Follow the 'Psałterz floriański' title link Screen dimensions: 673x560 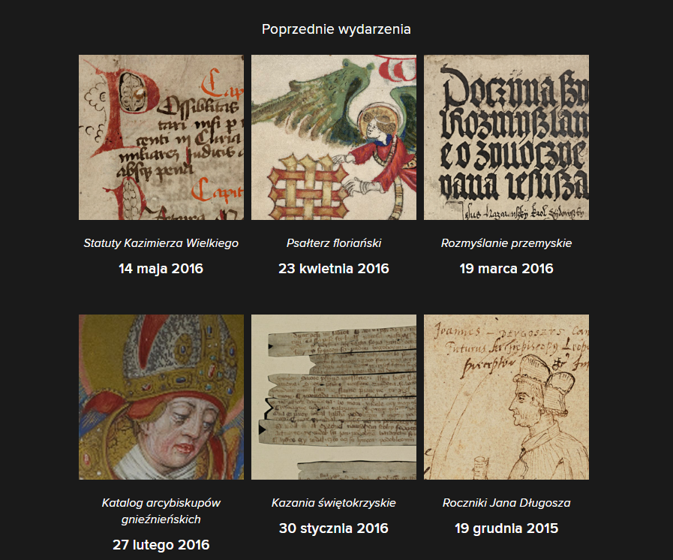[333, 243]
